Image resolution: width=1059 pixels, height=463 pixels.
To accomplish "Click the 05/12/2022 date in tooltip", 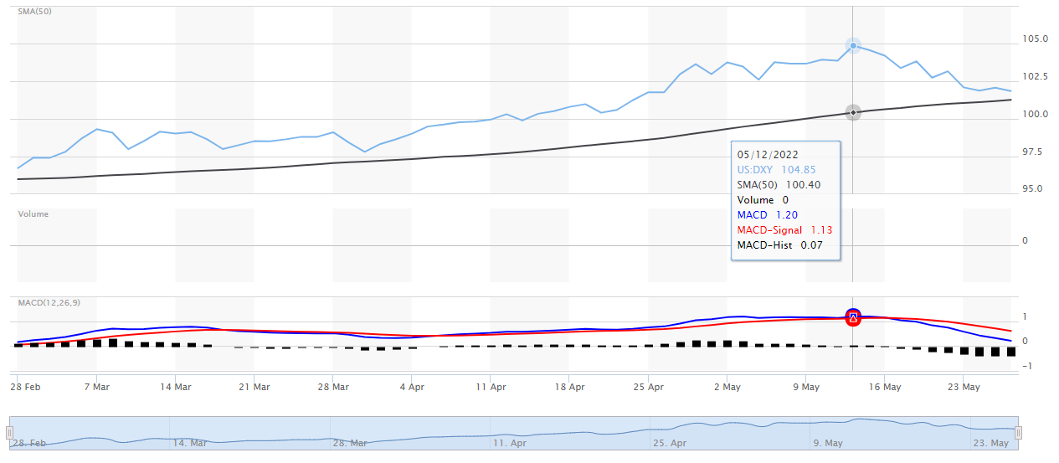I will coord(767,154).
